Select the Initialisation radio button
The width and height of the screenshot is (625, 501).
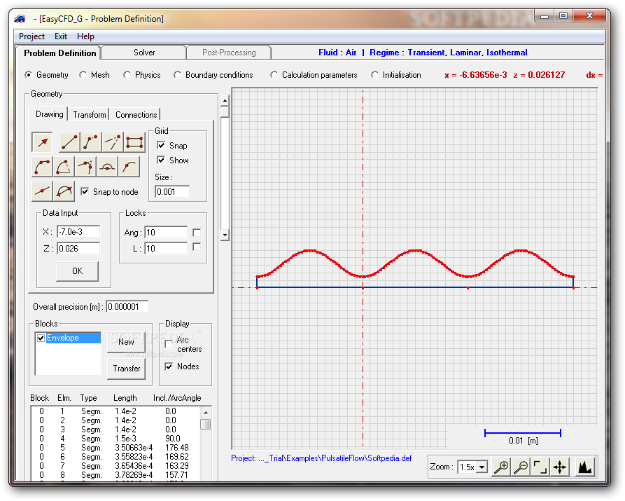(374, 75)
